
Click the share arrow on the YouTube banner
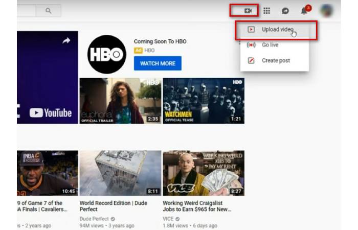click(66, 41)
